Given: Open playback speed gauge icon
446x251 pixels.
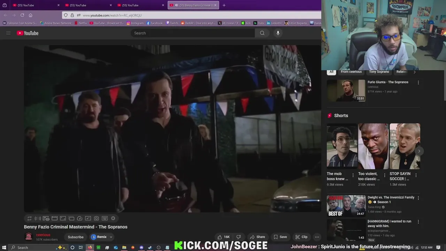Looking at the screenshot, I should point(79,218).
